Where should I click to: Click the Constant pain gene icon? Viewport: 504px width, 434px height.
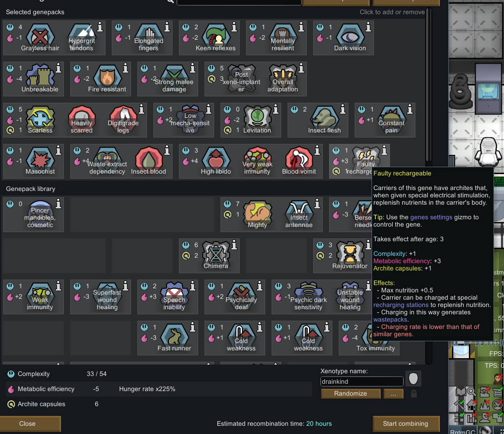[x=392, y=120]
